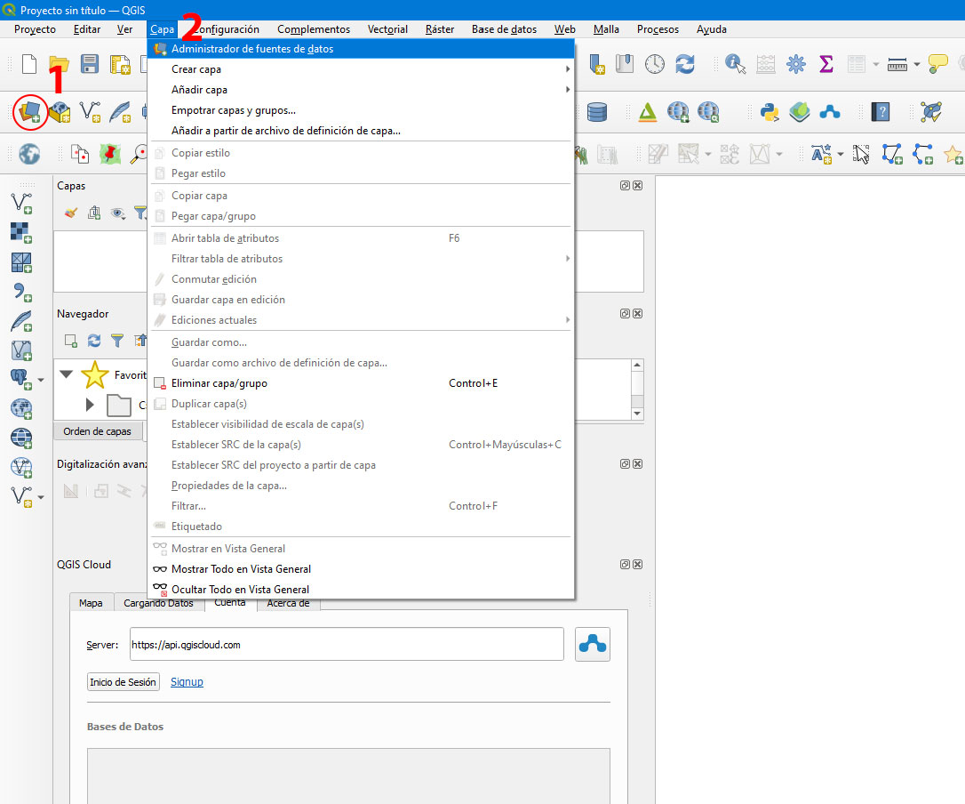Viewport: 965px width, 804px height.
Task: Select Eliminar capa/grupo menu entry
Action: point(361,383)
